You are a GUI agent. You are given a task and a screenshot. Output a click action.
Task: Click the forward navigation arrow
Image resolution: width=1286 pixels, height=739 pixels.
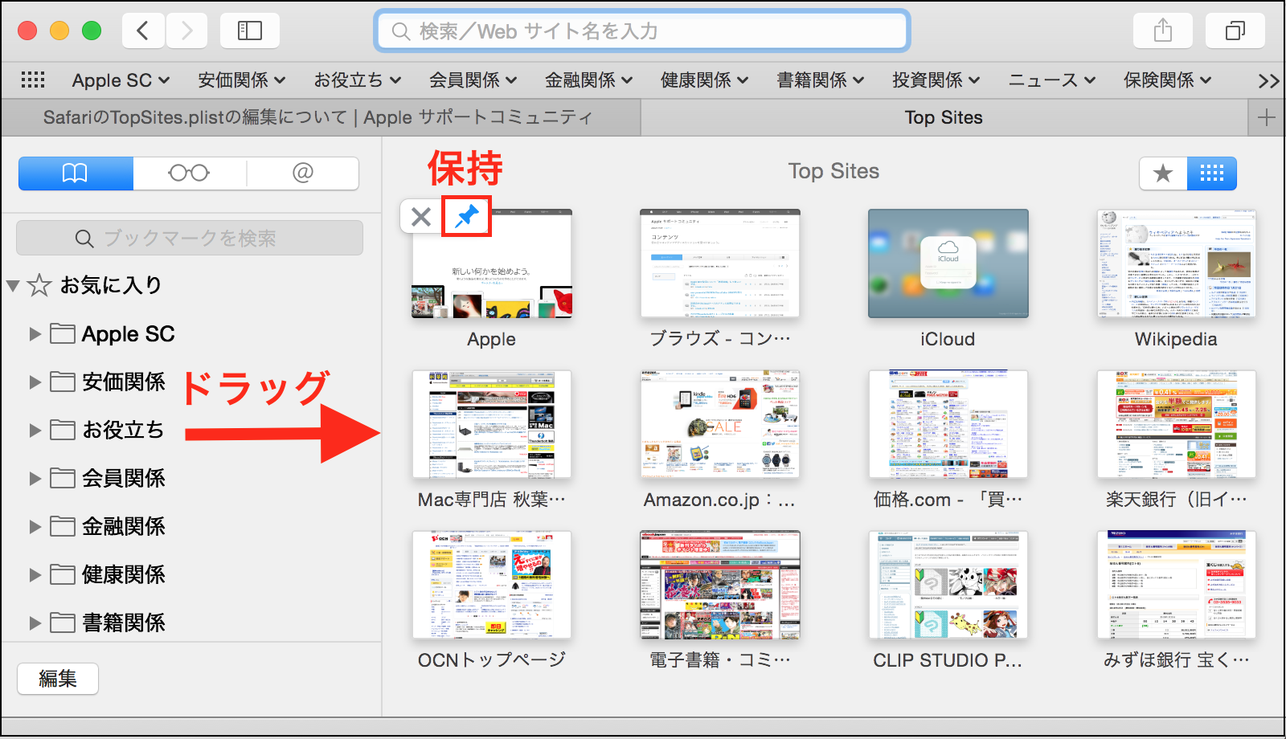tap(186, 31)
